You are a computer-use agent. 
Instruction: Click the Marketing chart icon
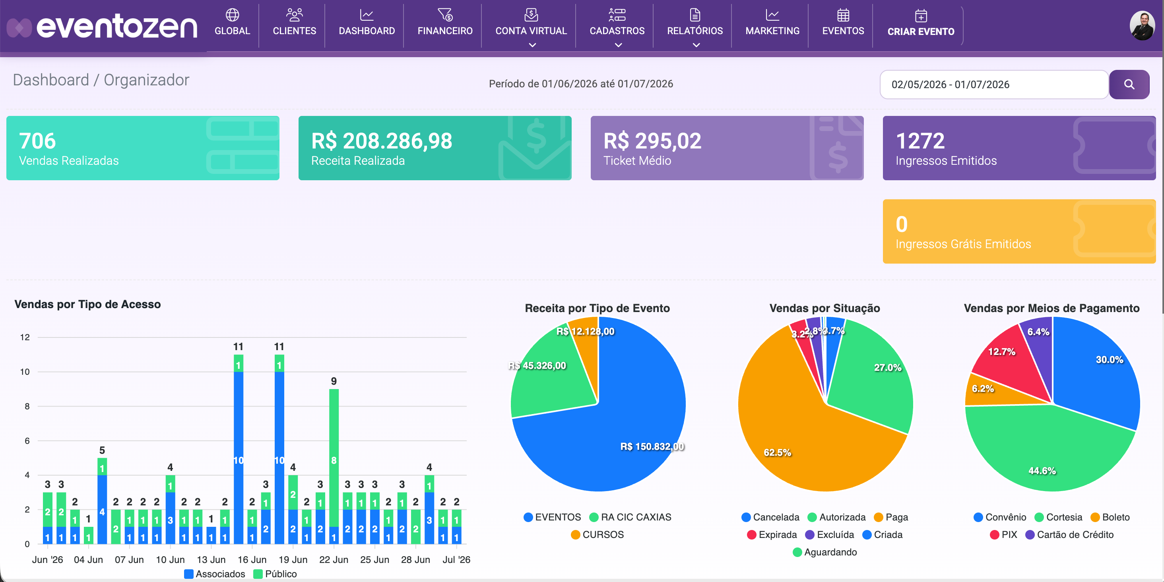772,15
